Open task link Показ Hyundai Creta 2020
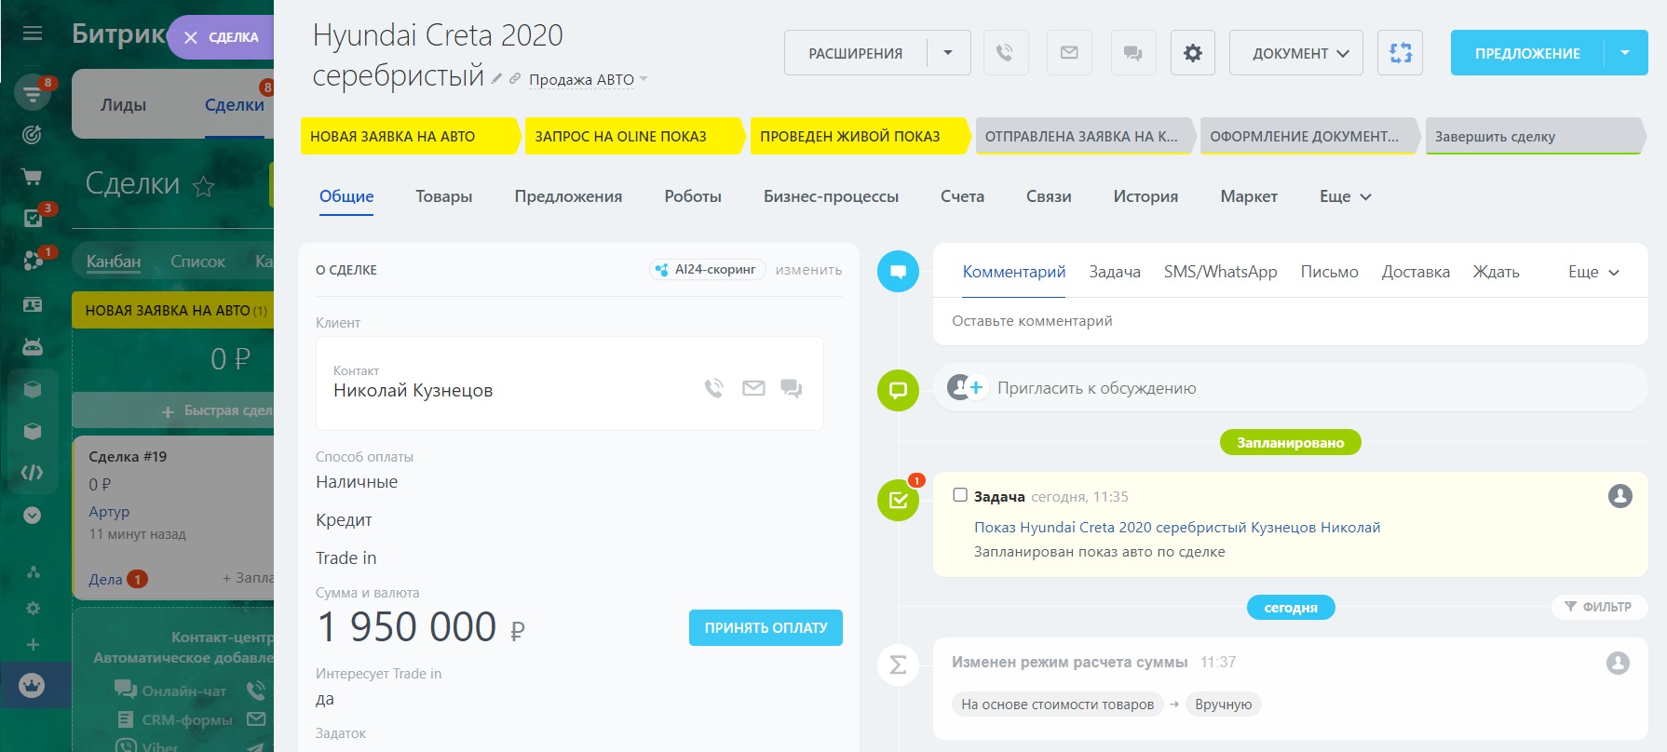The image size is (1667, 752). pos(1177,527)
